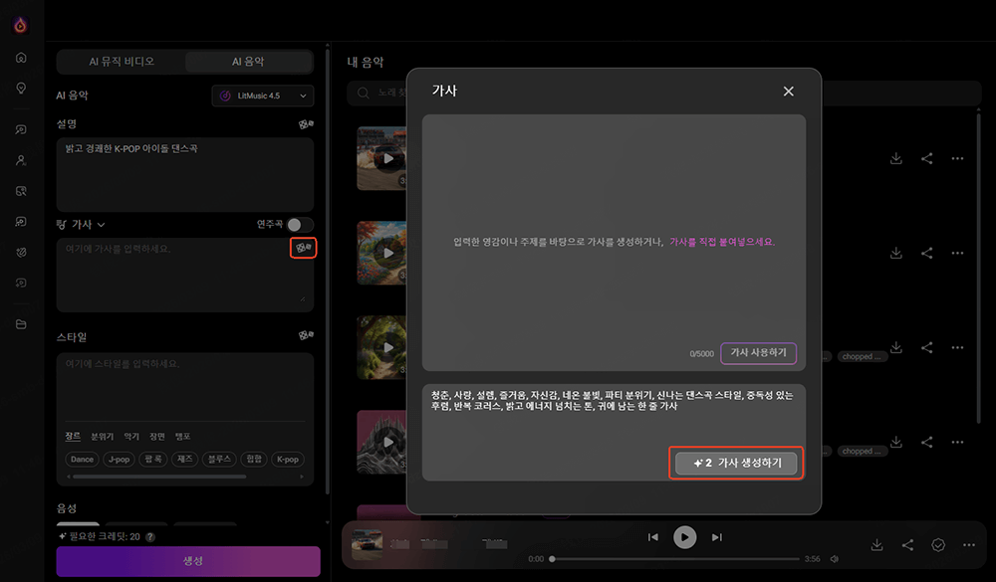Open the three-dot menu on a track row

tap(957, 158)
